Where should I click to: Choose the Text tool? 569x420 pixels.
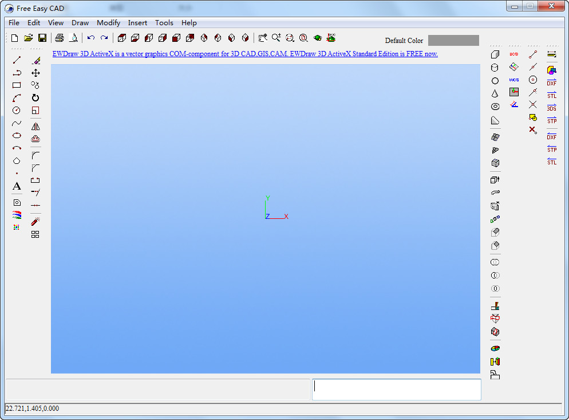coord(17,186)
